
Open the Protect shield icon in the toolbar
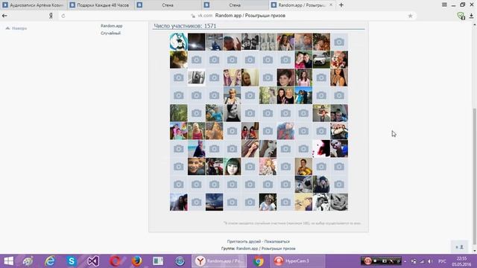(x=461, y=16)
